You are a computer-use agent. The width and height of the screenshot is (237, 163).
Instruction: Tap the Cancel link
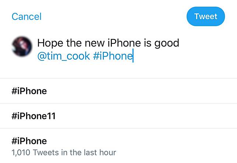pos(26,17)
